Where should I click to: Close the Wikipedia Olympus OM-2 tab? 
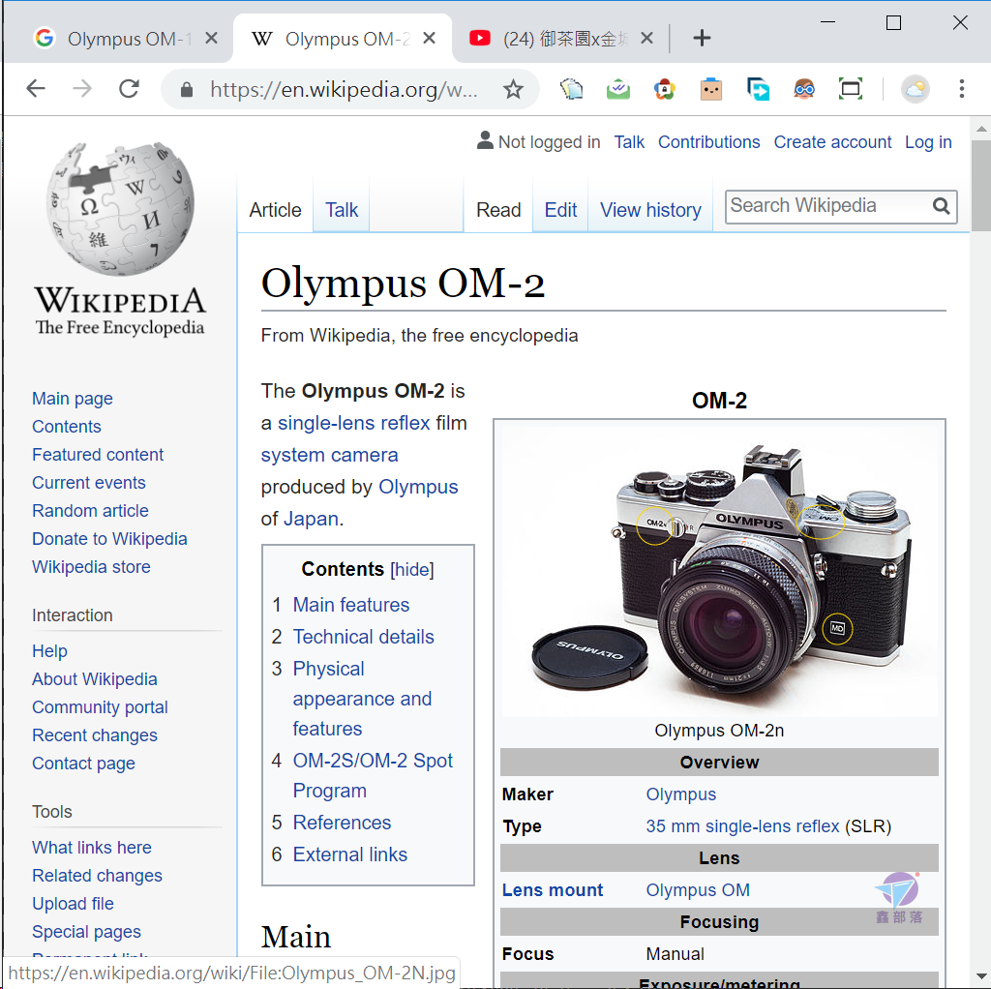pos(429,39)
